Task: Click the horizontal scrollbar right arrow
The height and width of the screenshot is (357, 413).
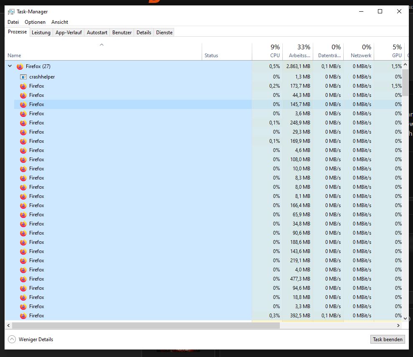Action: 398,325
